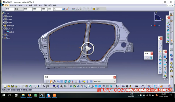Select the Circle tool in wireframe toolbar
This screenshot has width=175, height=102.
click(160, 68)
